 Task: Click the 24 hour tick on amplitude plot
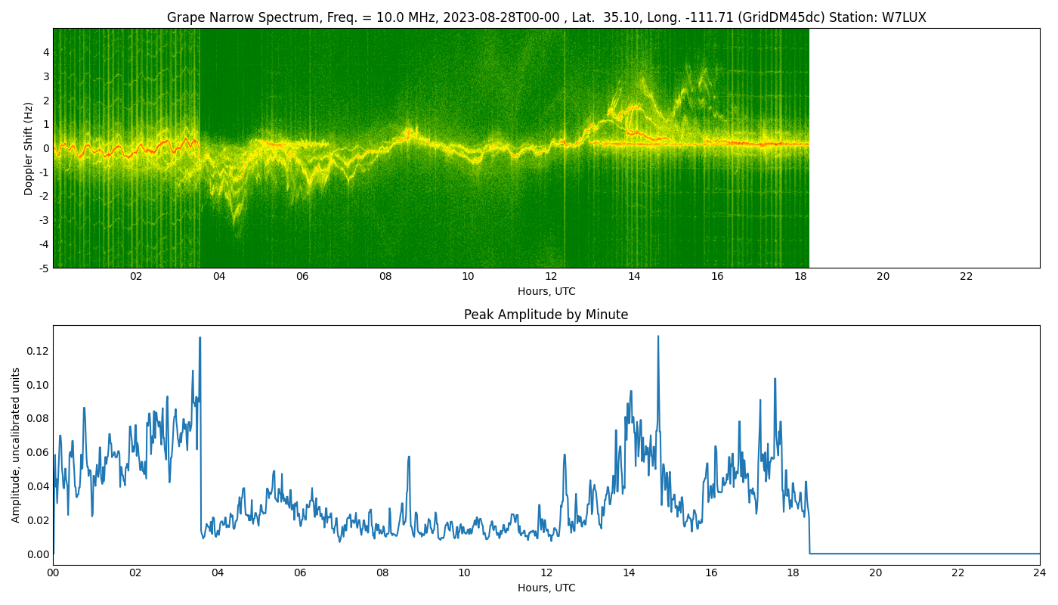point(1040,572)
